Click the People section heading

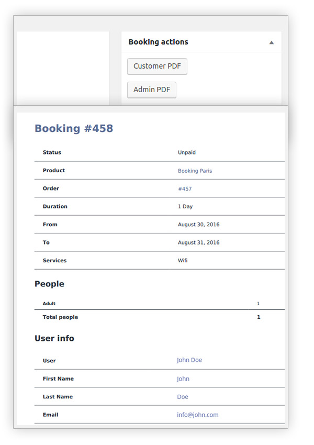click(x=49, y=284)
